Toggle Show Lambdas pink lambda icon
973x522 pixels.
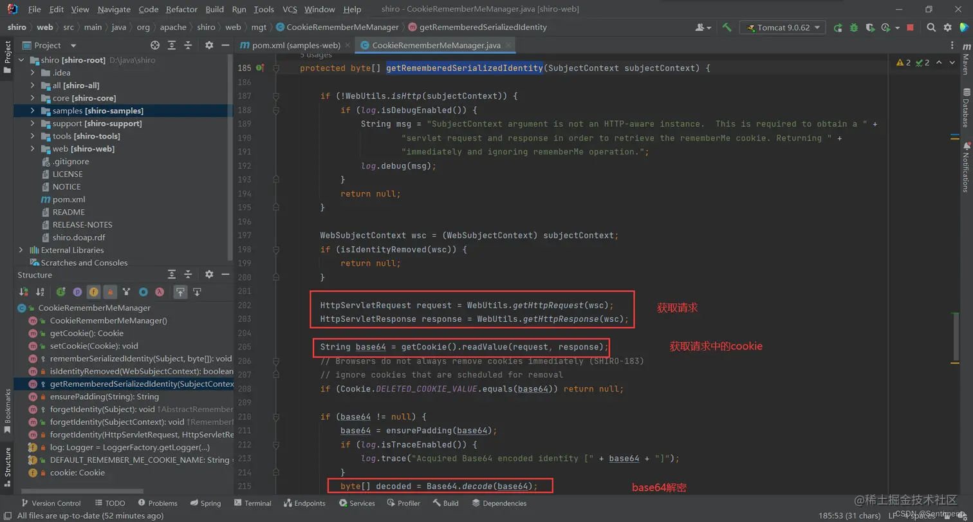[160, 292]
